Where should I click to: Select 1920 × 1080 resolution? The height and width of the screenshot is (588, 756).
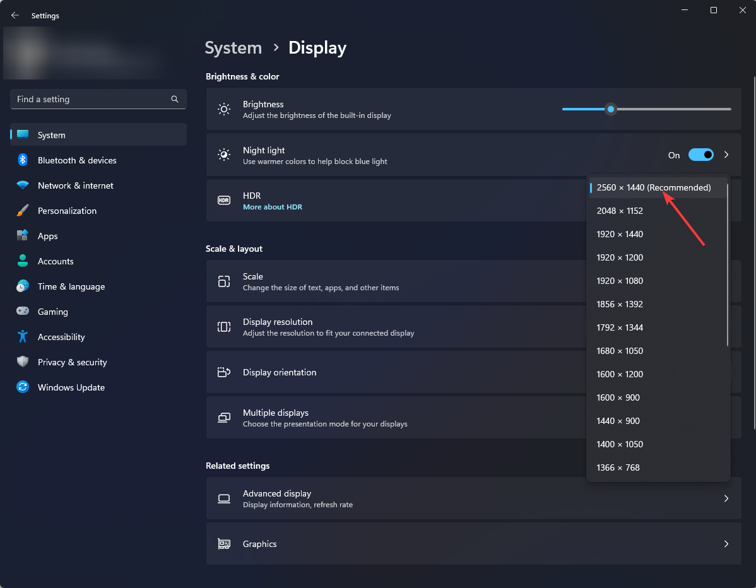[658, 281]
